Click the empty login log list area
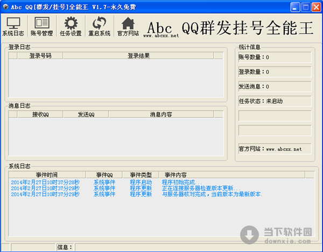The image size is (323, 252). click(116, 78)
